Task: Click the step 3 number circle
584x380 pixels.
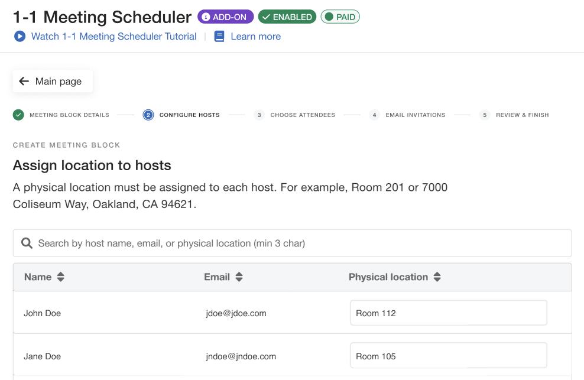Action: coord(259,115)
